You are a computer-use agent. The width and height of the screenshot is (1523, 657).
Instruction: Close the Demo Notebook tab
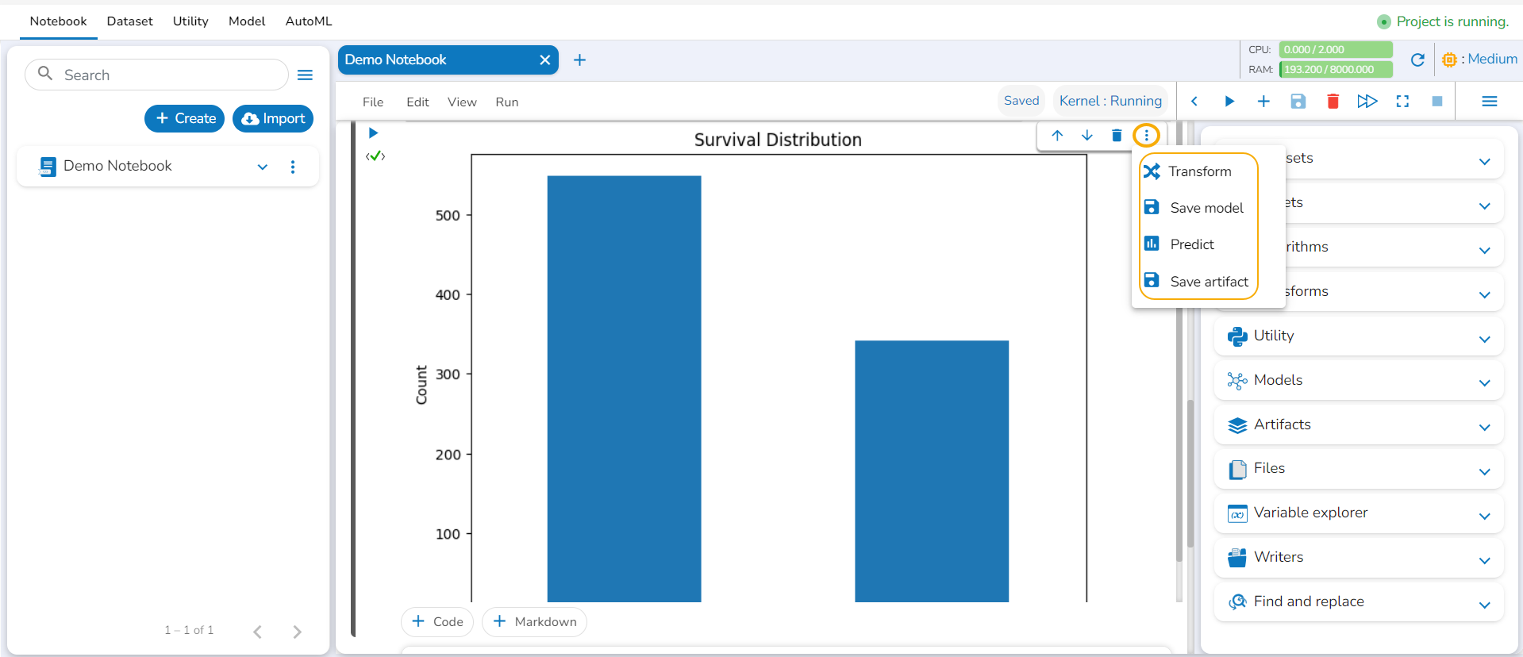coord(544,60)
